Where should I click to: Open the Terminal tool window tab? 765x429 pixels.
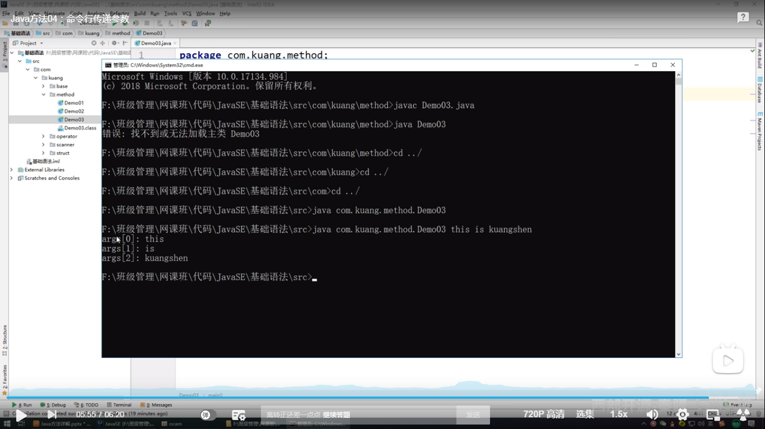(x=119, y=405)
